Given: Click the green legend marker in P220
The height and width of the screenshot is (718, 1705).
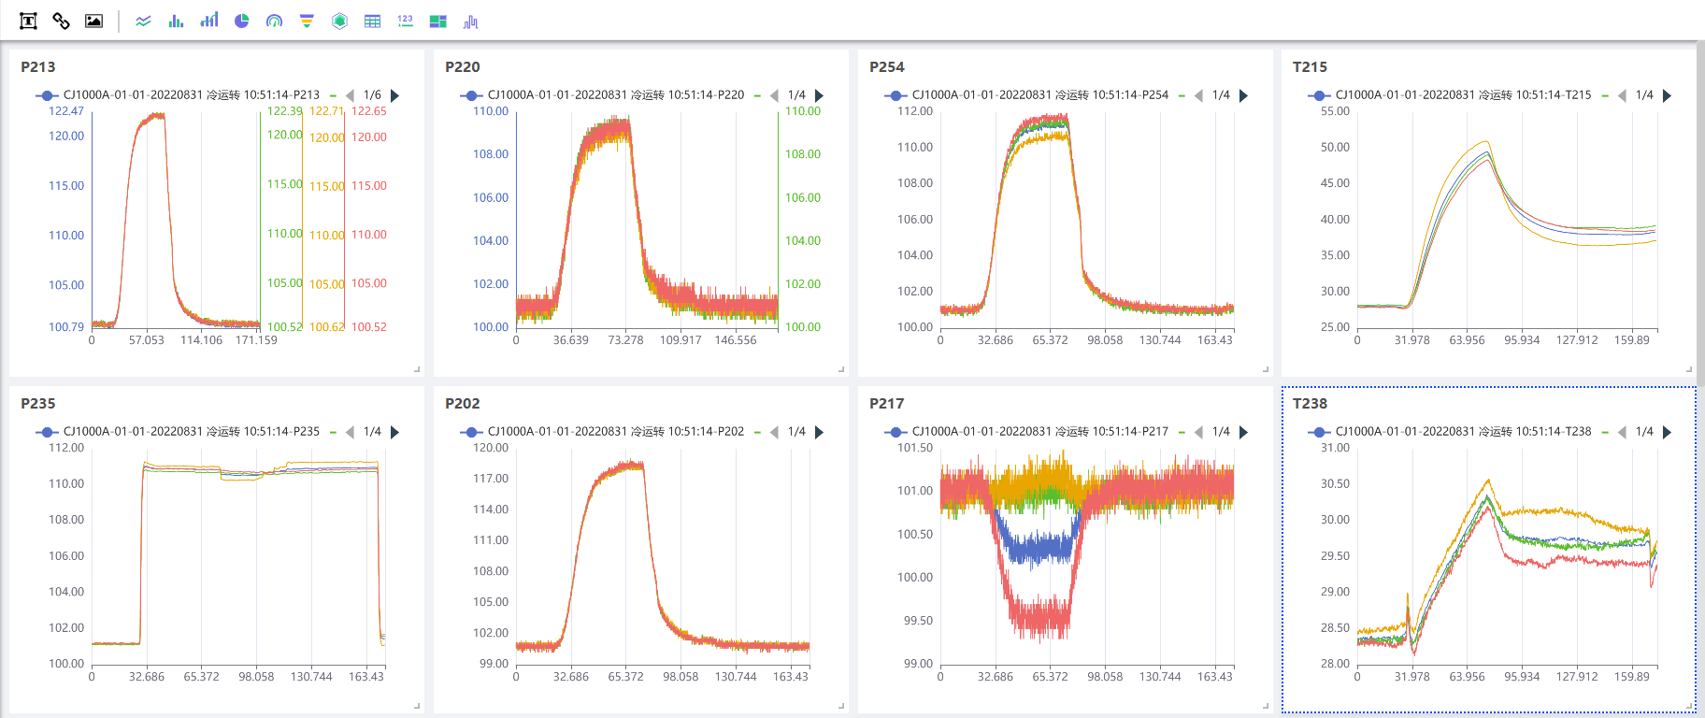Looking at the screenshot, I should (757, 95).
